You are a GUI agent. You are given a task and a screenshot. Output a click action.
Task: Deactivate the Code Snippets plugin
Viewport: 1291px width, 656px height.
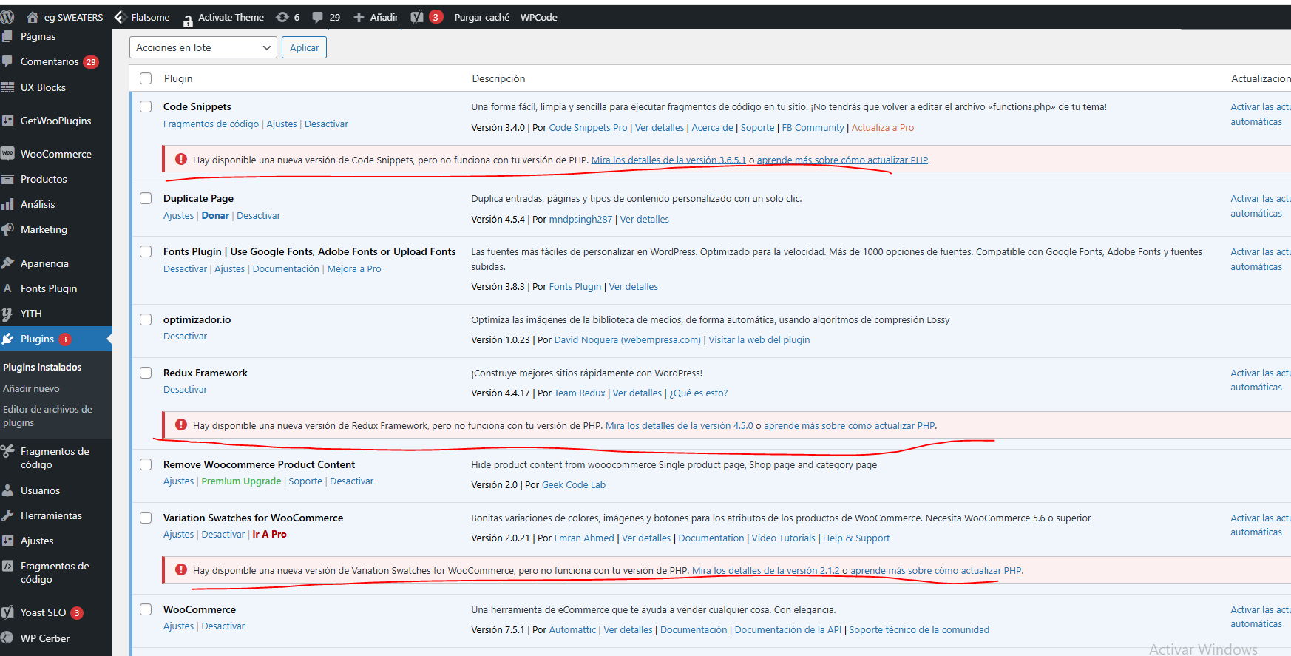coord(326,124)
